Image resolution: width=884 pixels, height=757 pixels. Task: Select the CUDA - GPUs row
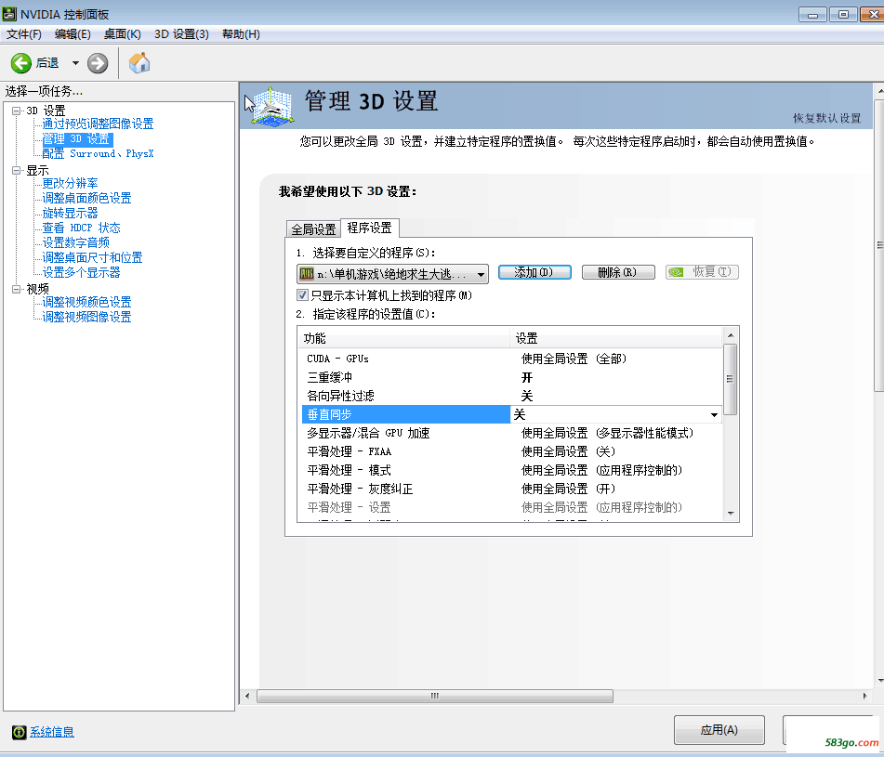[511, 359]
